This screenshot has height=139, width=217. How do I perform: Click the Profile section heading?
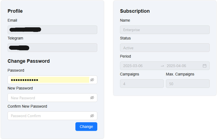point(15,11)
